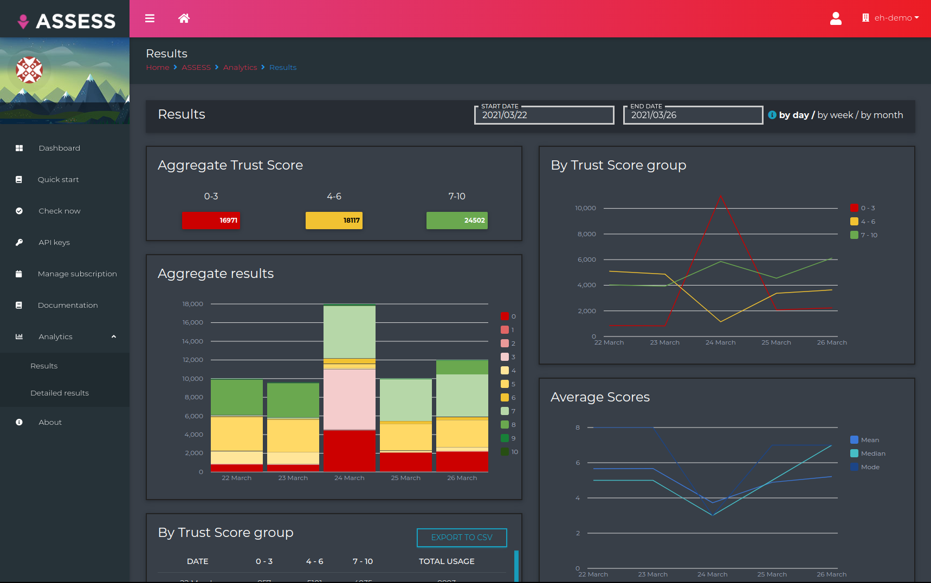
Task: Toggle 4 - 6 series in line chart legend
Action: click(x=863, y=222)
